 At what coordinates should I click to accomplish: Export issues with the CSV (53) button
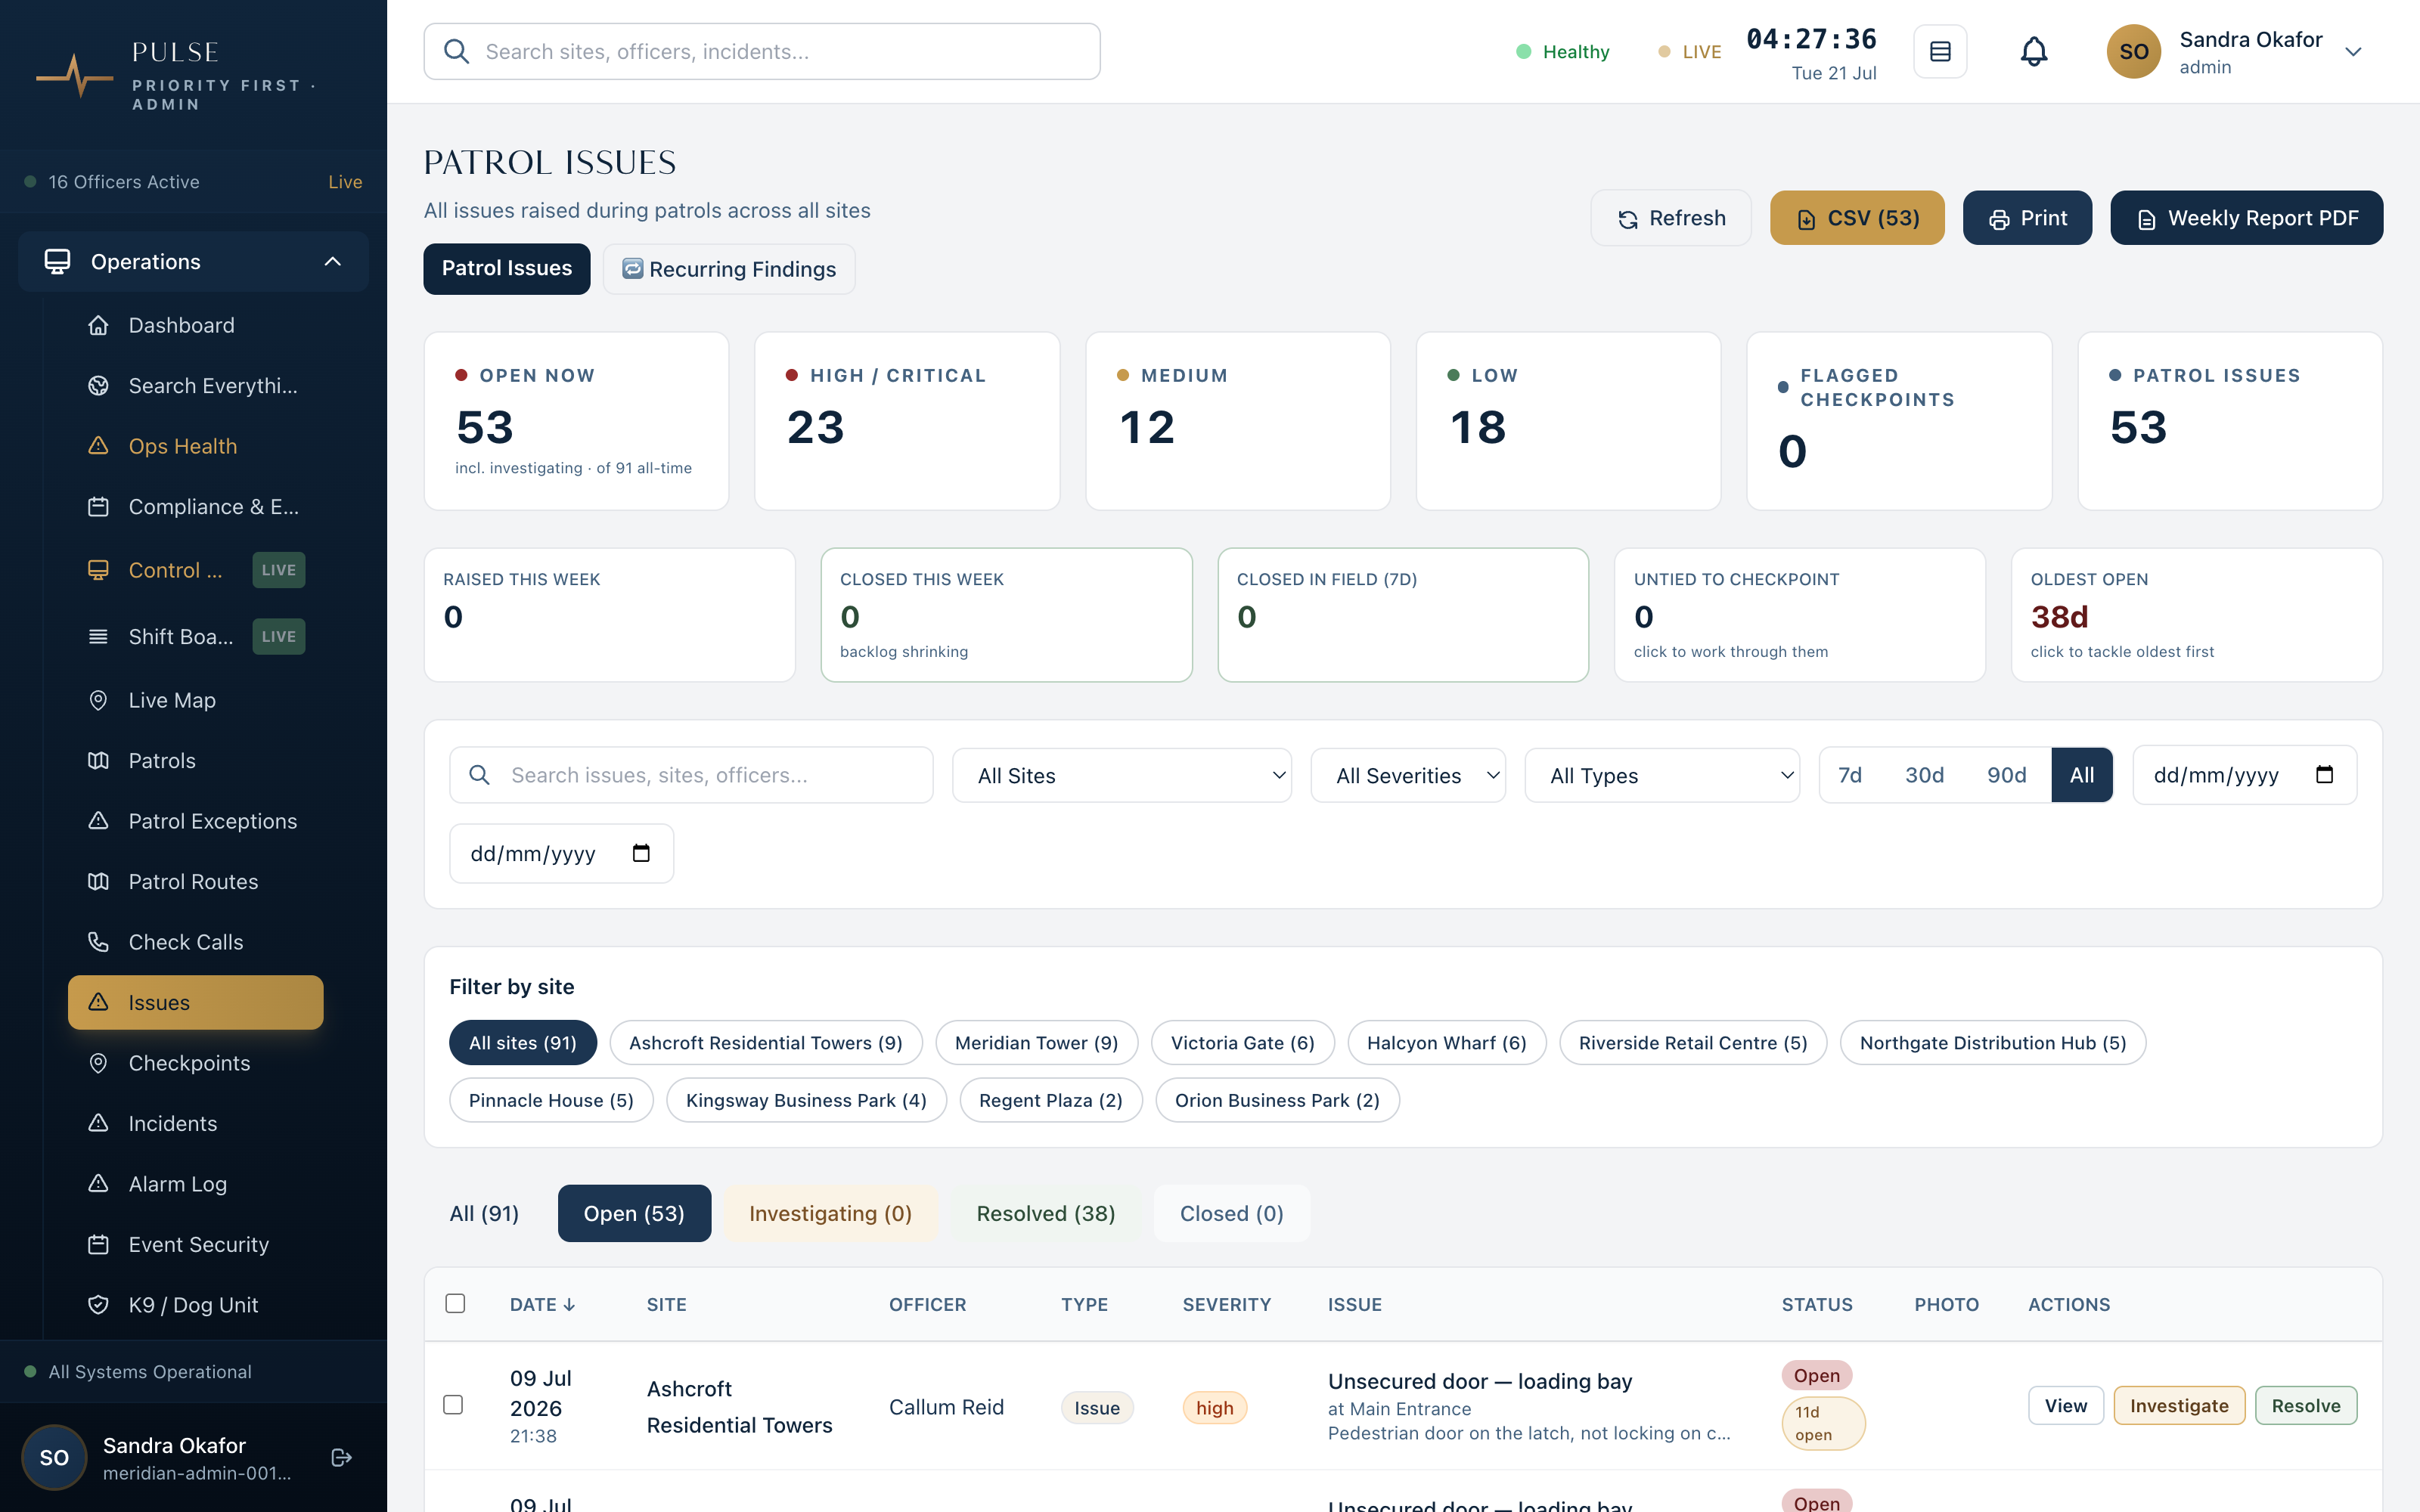pyautogui.click(x=1857, y=218)
